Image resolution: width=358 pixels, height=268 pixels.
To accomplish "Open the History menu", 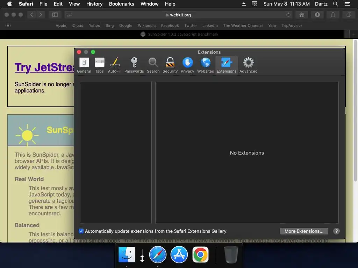I will pos(94,4).
